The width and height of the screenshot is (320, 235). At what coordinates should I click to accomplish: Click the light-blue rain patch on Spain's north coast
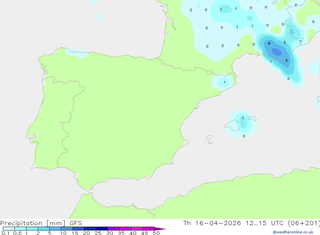77,53
